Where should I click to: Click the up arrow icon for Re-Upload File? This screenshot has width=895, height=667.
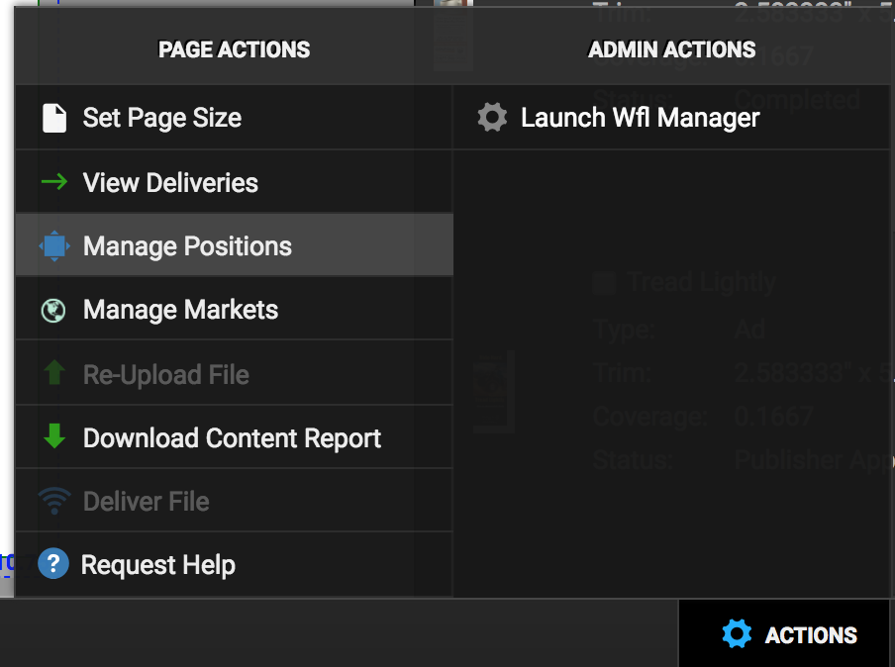54,374
